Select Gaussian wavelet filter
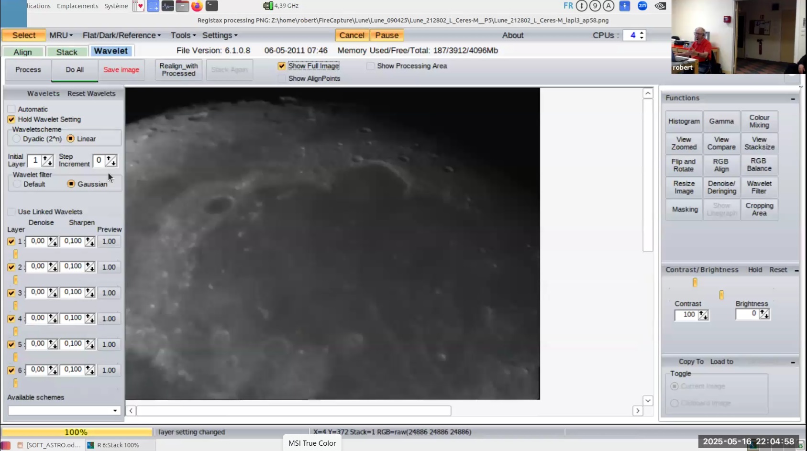 (x=71, y=184)
